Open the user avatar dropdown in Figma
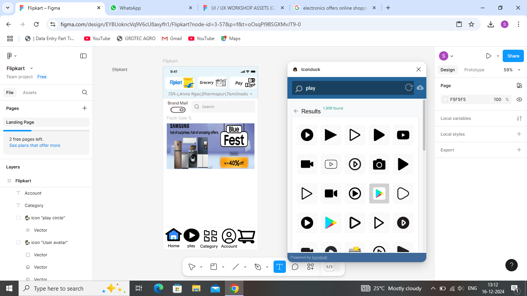527x296 pixels. tap(446, 56)
